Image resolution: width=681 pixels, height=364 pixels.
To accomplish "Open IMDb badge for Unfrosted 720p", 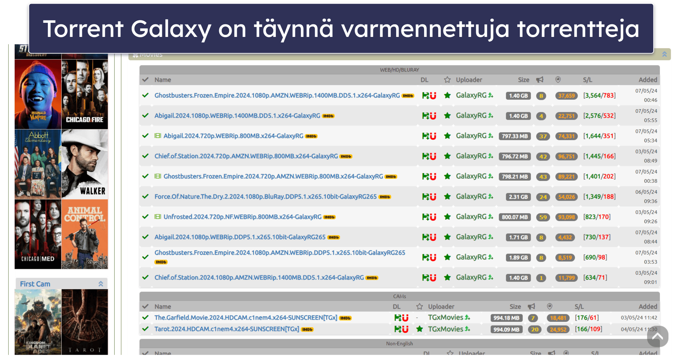I will click(329, 217).
